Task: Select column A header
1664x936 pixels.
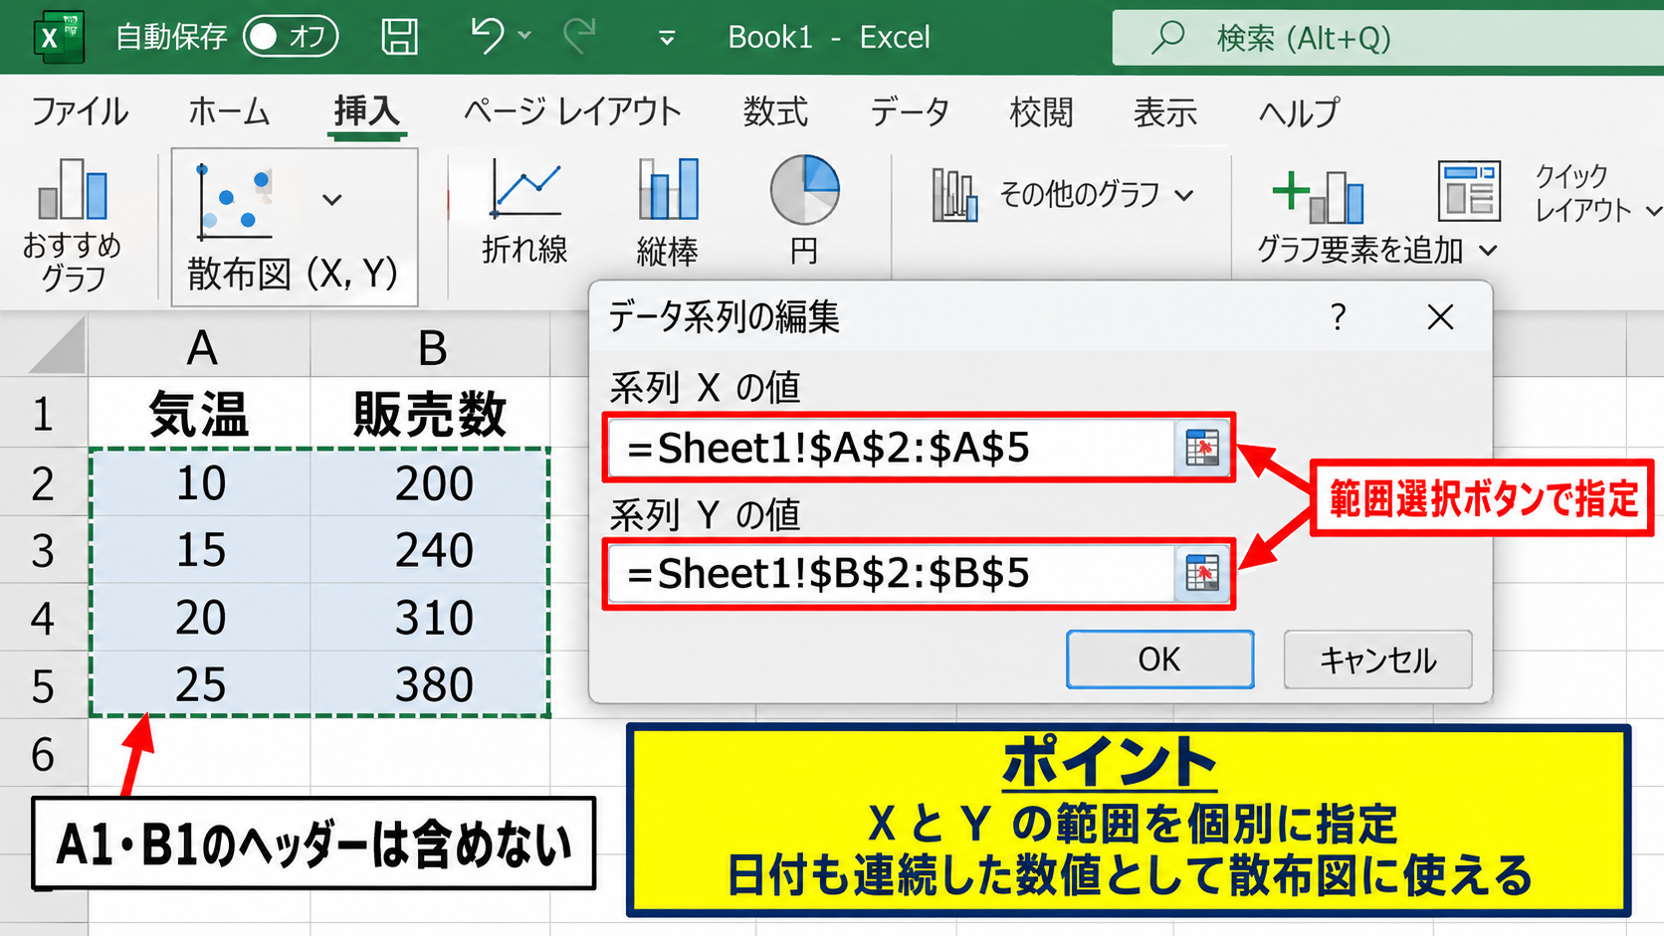Action: pos(200,346)
